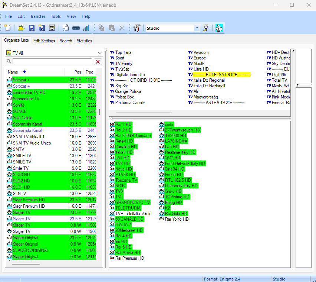
Task: Click Save As floppy icon with star
Action: [42, 28]
